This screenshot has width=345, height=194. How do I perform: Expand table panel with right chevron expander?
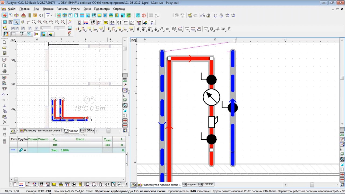click(x=84, y=135)
